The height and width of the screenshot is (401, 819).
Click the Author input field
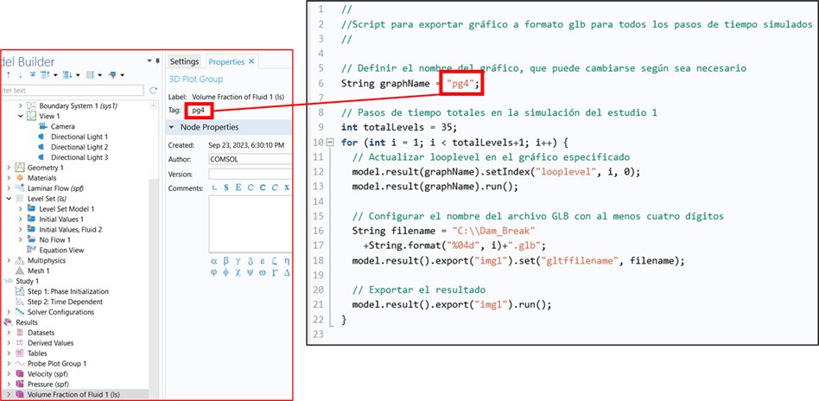click(251, 160)
